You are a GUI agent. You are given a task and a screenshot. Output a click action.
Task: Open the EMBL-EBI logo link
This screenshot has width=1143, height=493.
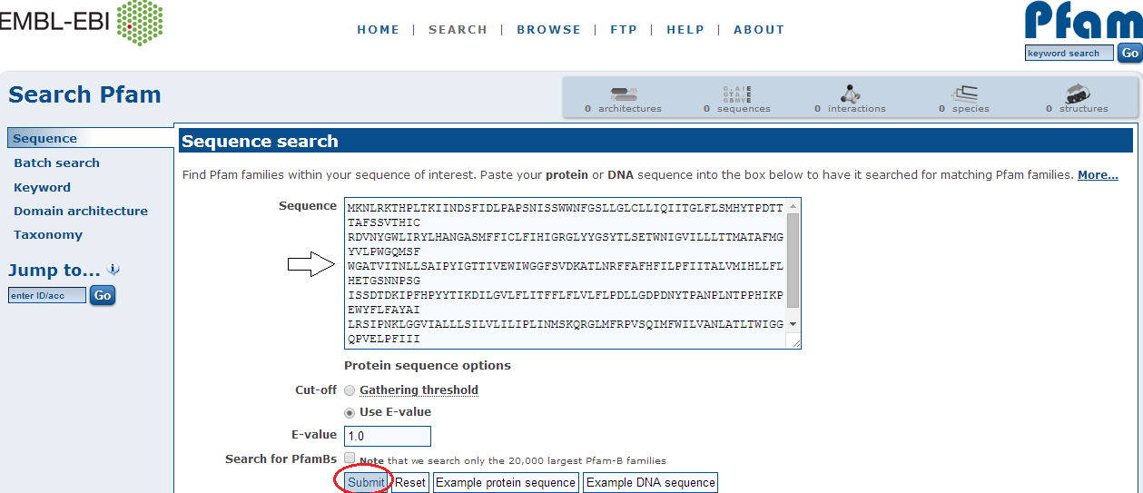coord(82,25)
